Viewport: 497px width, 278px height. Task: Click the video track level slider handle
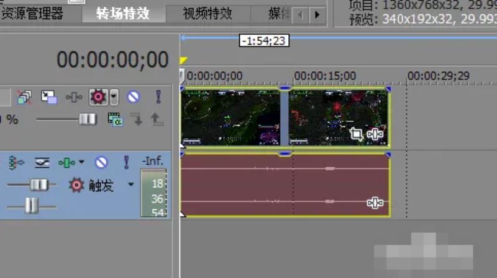click(88, 119)
